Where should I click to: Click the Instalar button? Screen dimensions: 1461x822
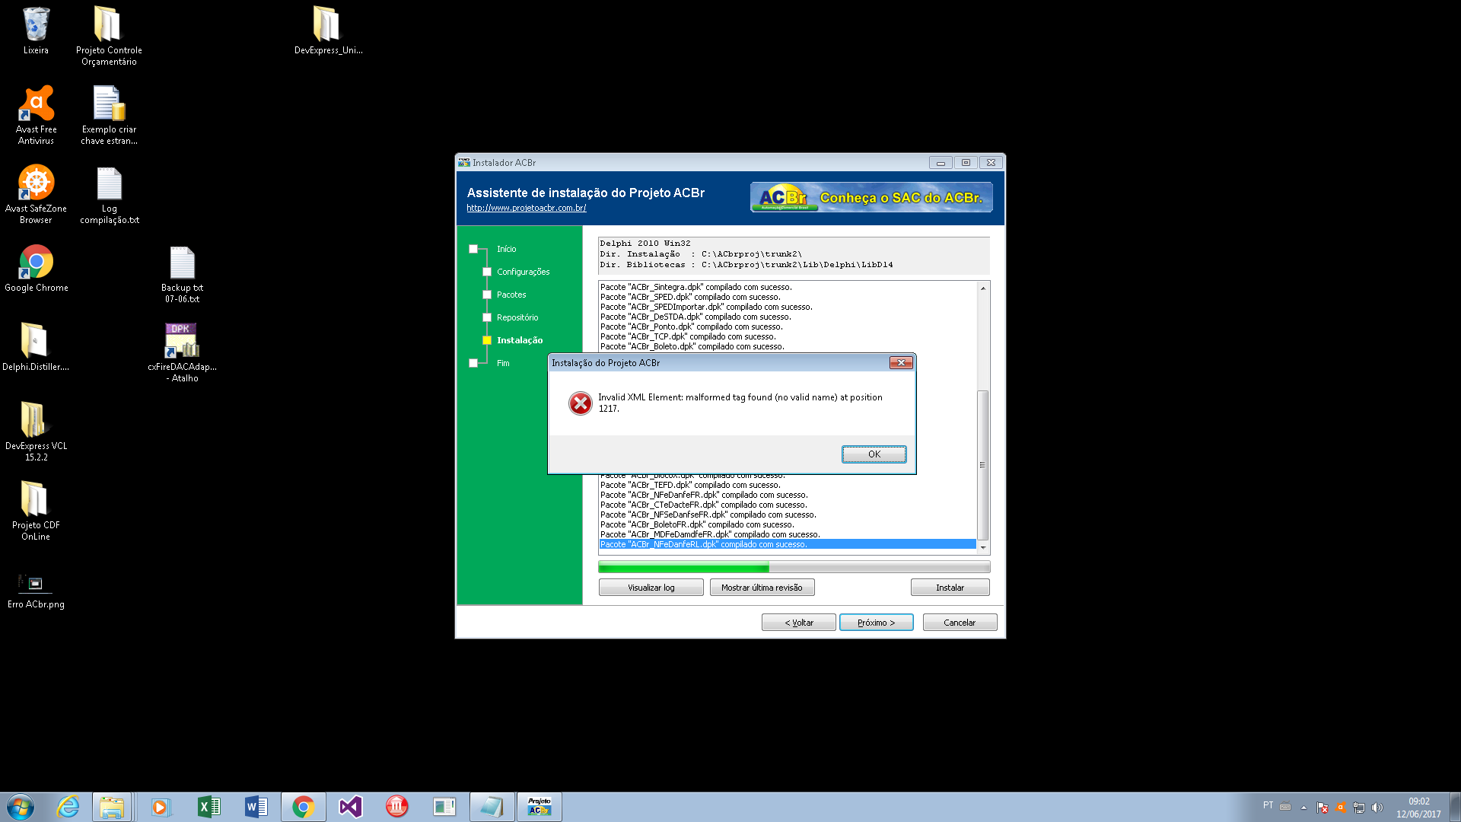(950, 588)
